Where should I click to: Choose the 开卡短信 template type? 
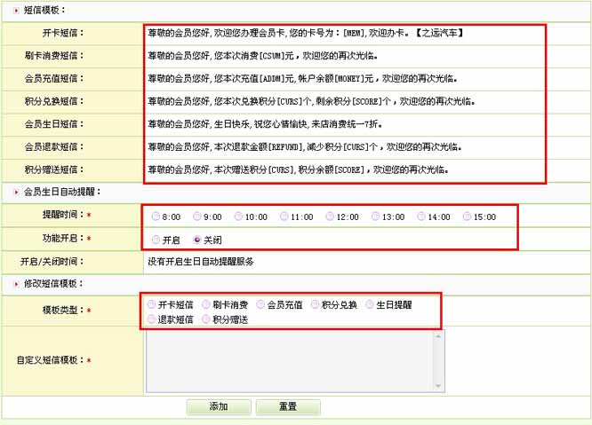[152, 304]
